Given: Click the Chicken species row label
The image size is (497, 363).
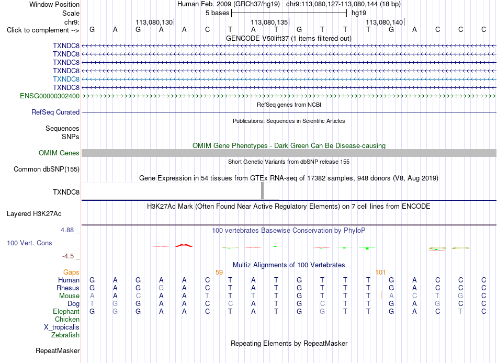Looking at the screenshot, I should point(67,319).
